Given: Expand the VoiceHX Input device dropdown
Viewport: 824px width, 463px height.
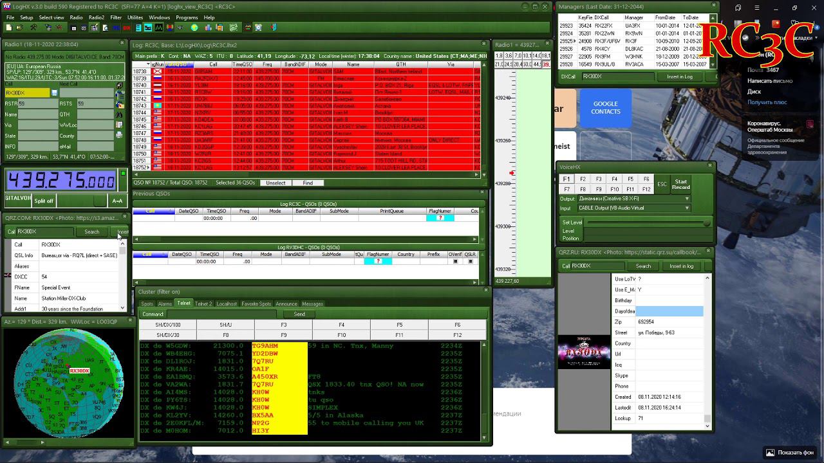Looking at the screenshot, I should [x=687, y=208].
